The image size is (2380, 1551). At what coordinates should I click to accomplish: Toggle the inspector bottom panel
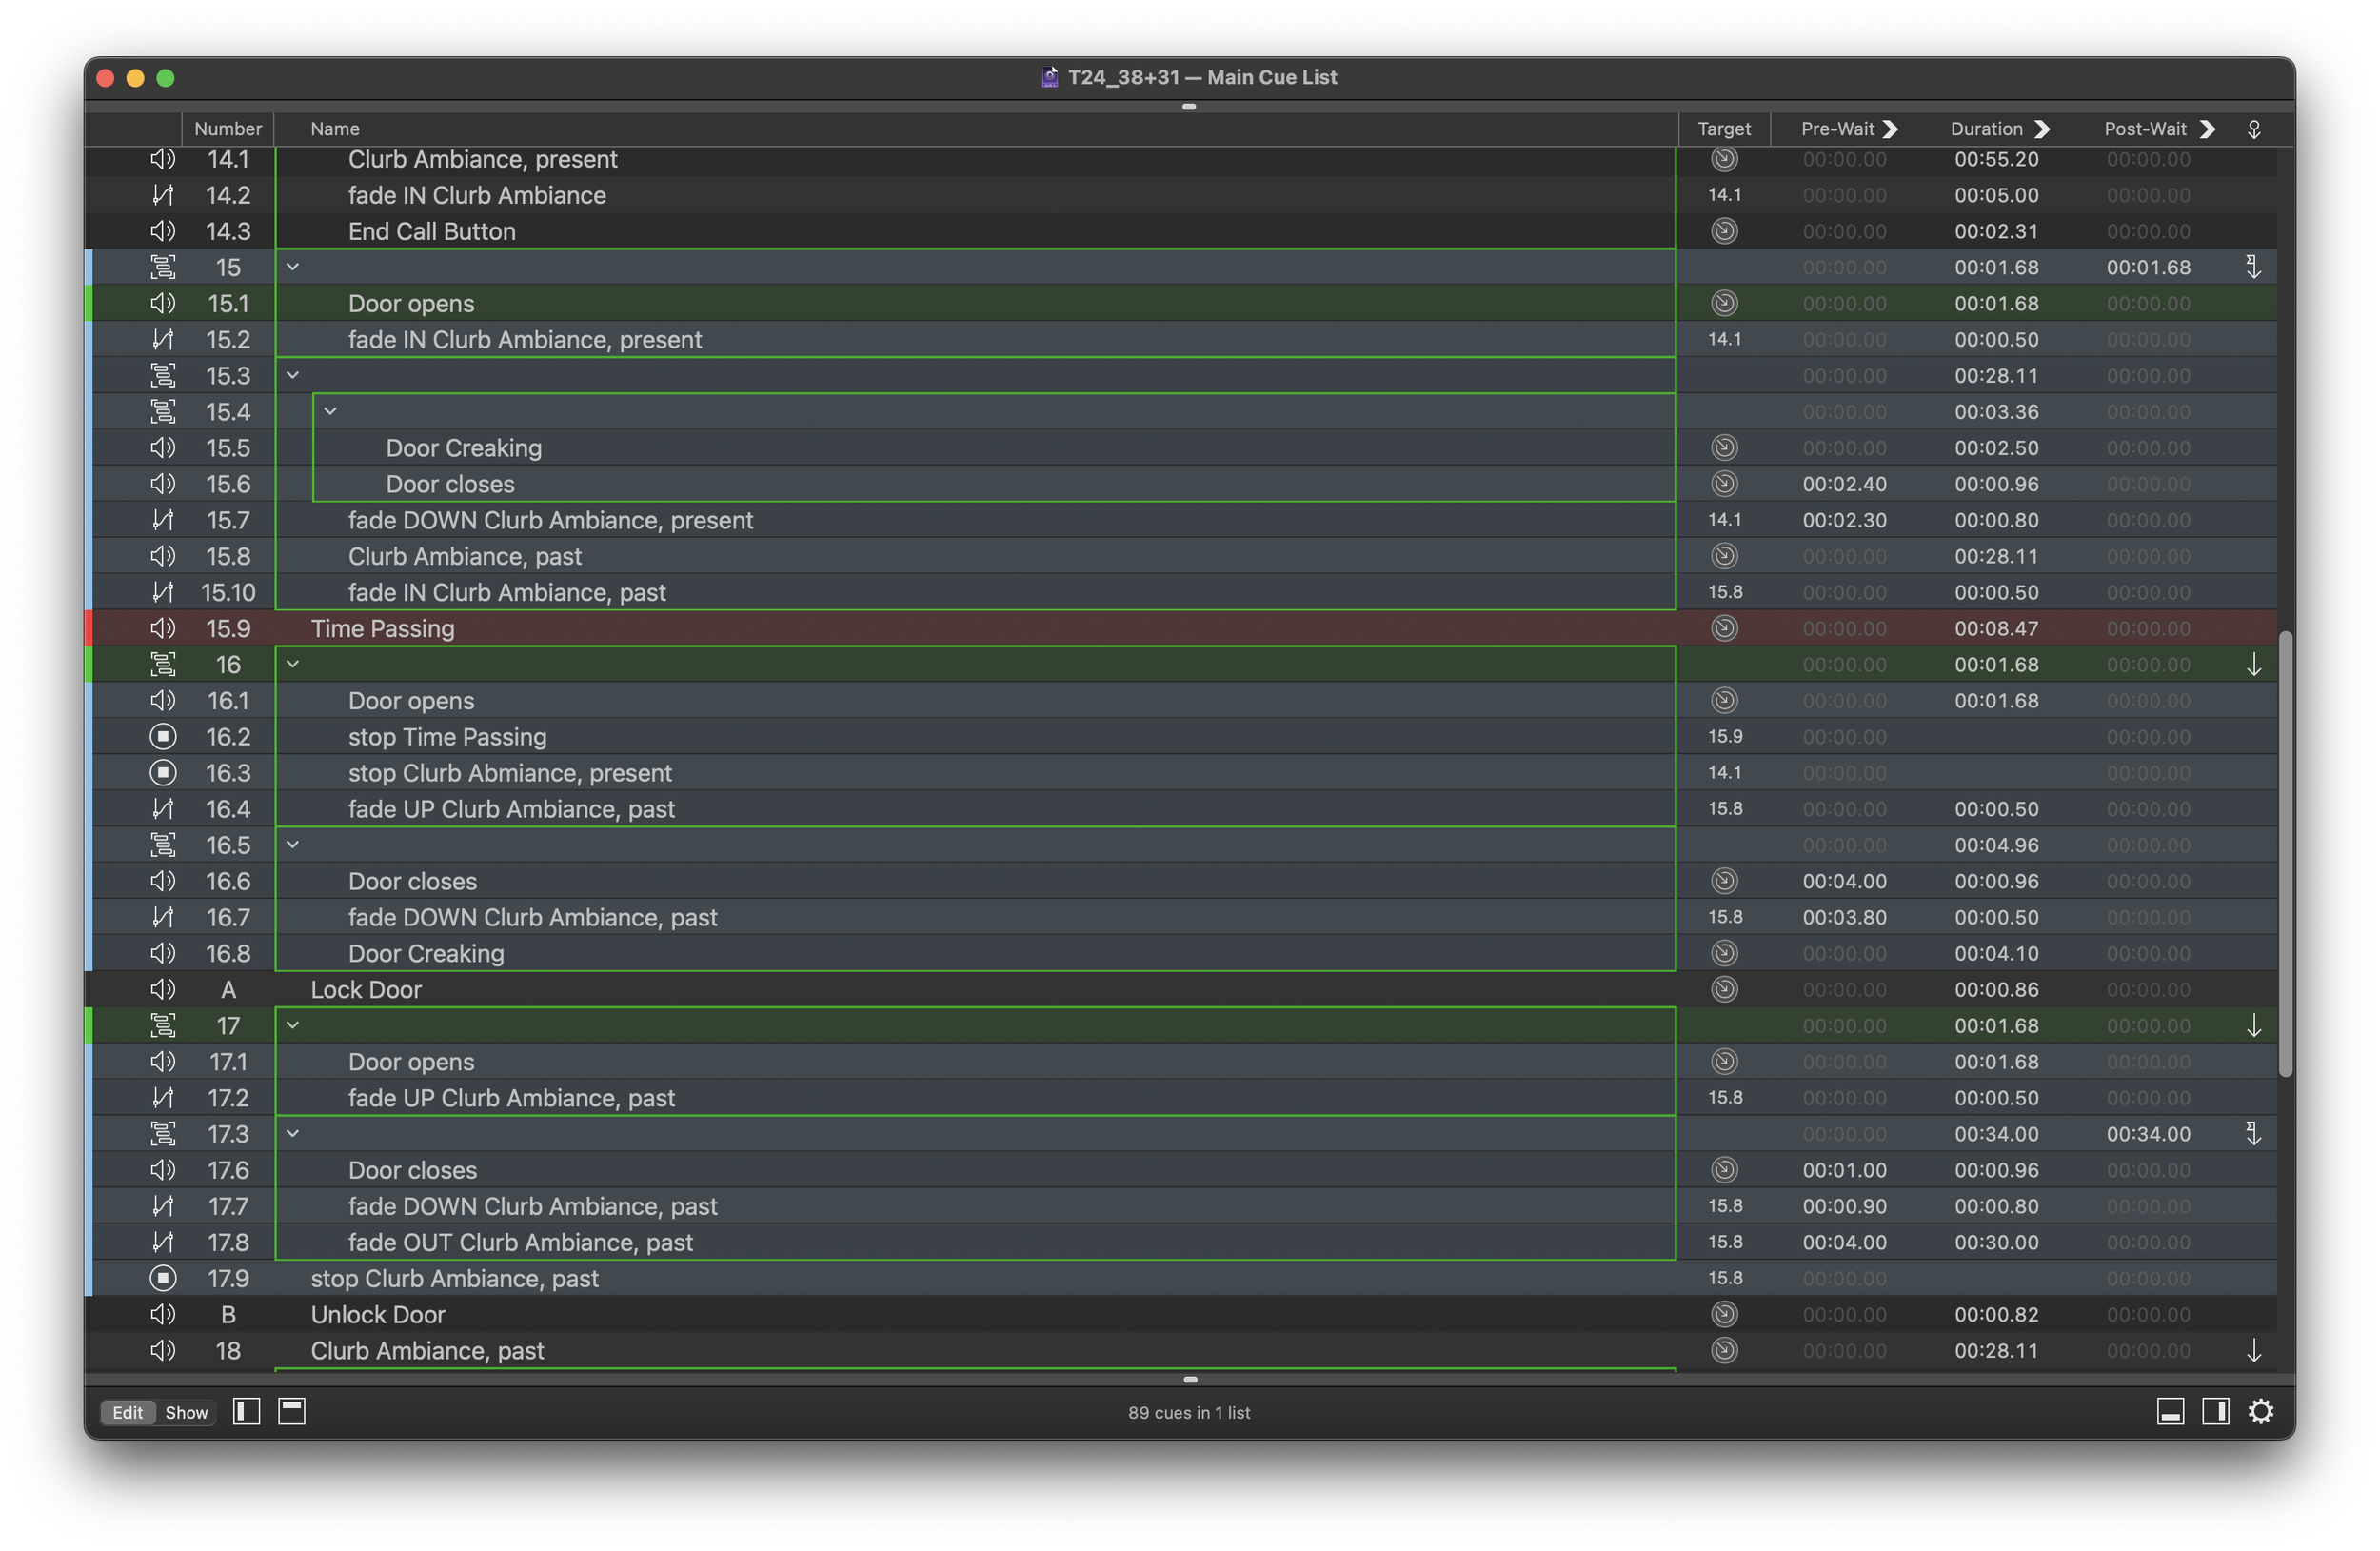(x=2170, y=1411)
